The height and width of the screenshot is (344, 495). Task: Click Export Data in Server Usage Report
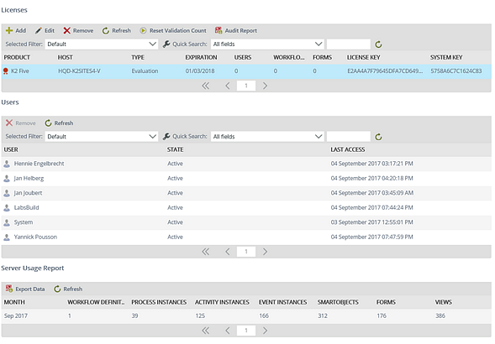(x=25, y=289)
